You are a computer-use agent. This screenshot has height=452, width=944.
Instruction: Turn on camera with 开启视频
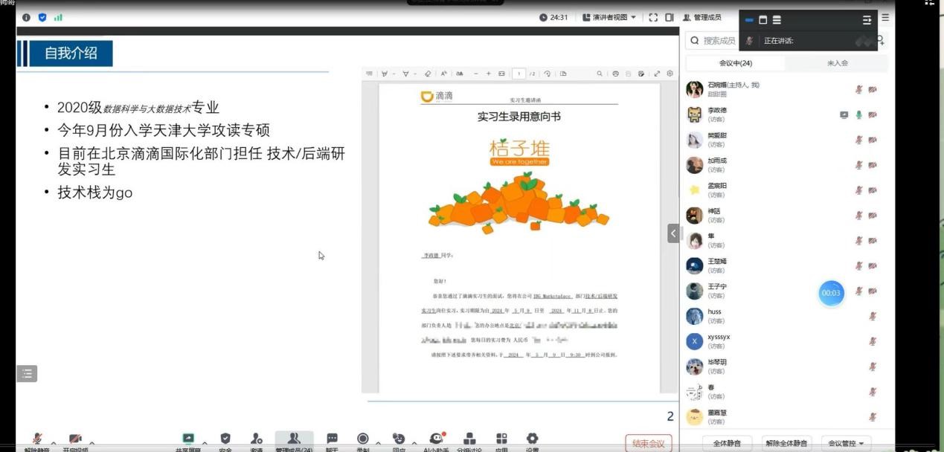tap(75, 439)
